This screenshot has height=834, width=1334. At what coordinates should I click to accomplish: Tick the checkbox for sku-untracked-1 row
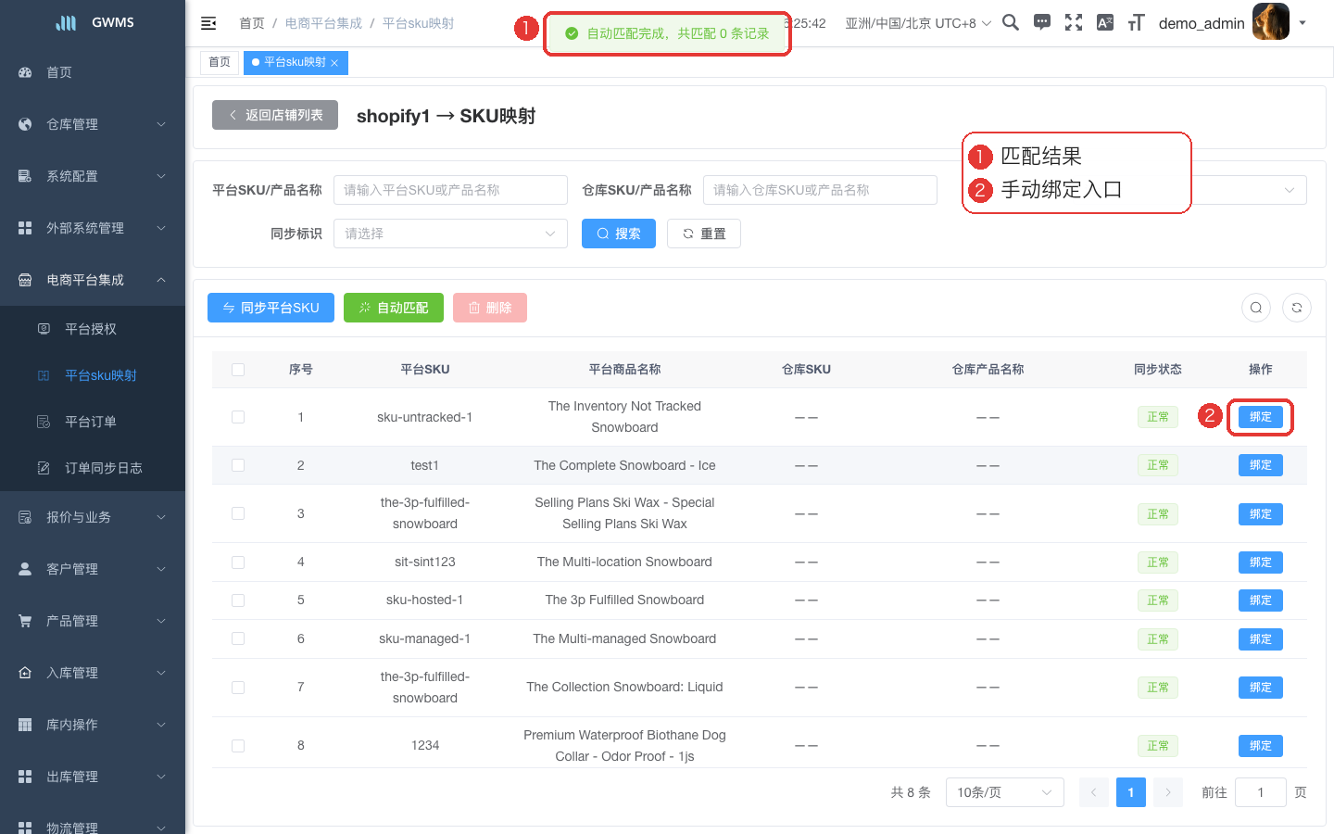[x=238, y=417]
